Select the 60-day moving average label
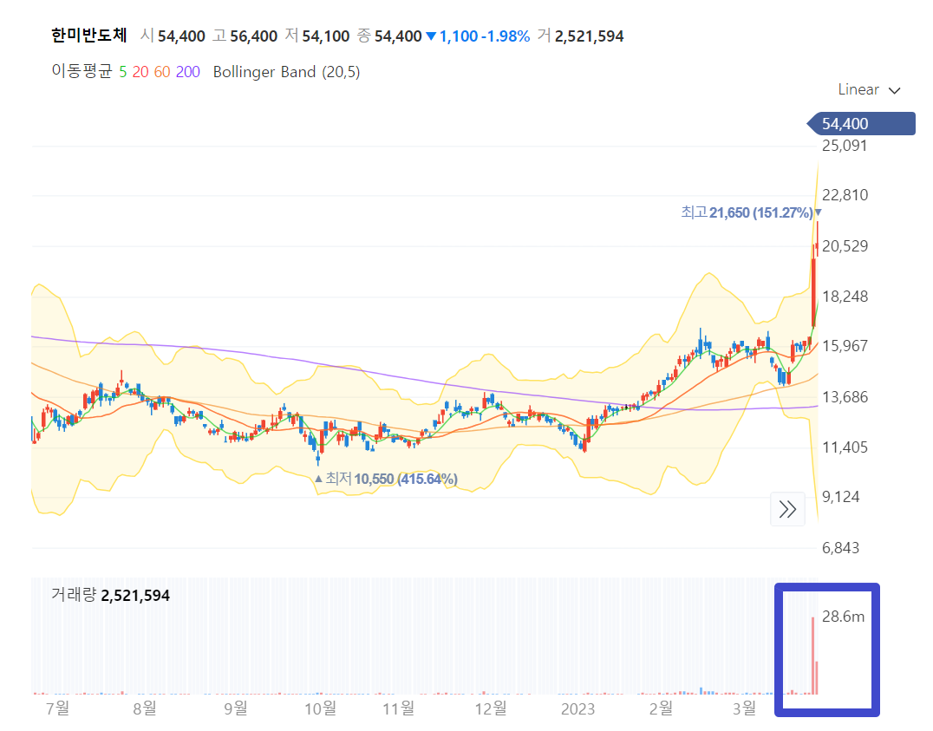The height and width of the screenshot is (731, 933). (x=162, y=72)
